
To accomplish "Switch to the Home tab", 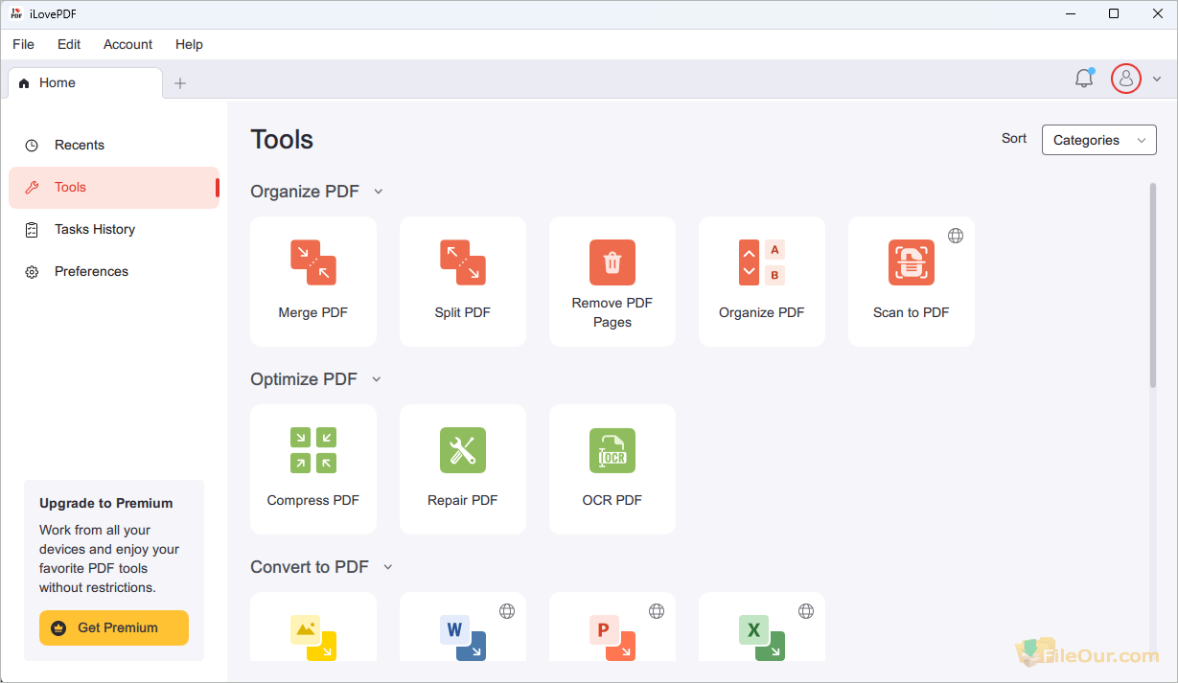I will click(58, 83).
